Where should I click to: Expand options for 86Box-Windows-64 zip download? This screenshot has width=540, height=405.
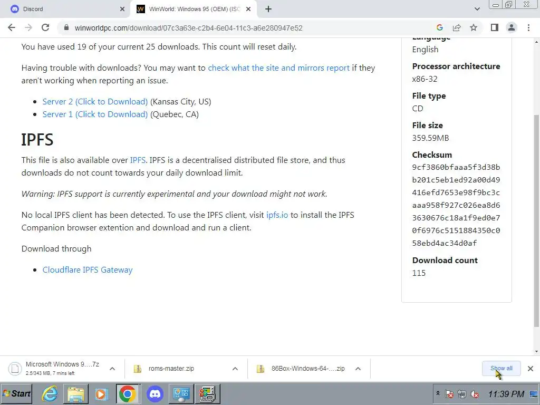pyautogui.click(x=358, y=369)
